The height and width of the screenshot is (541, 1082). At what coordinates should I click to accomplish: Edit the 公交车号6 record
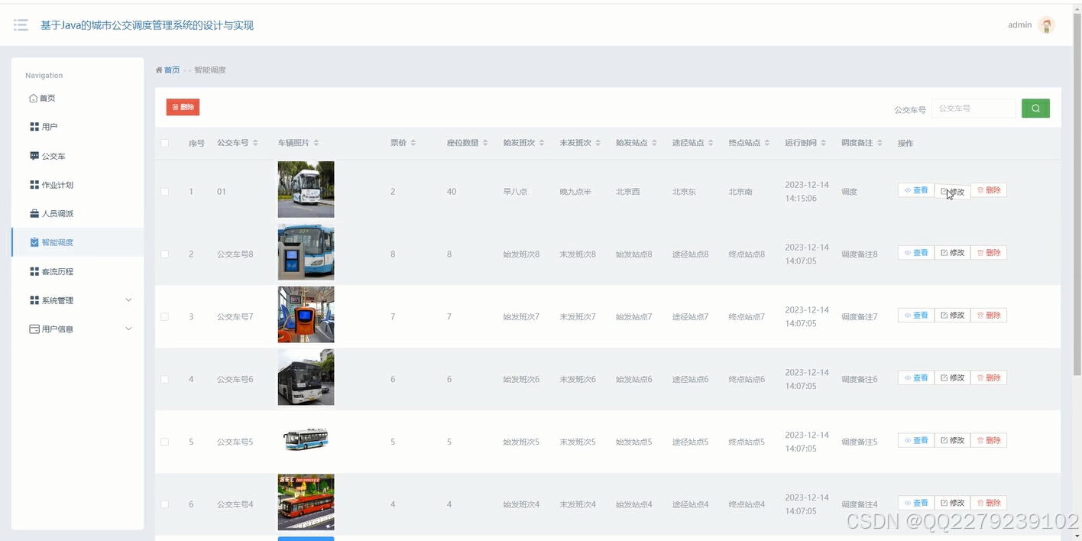[952, 378]
